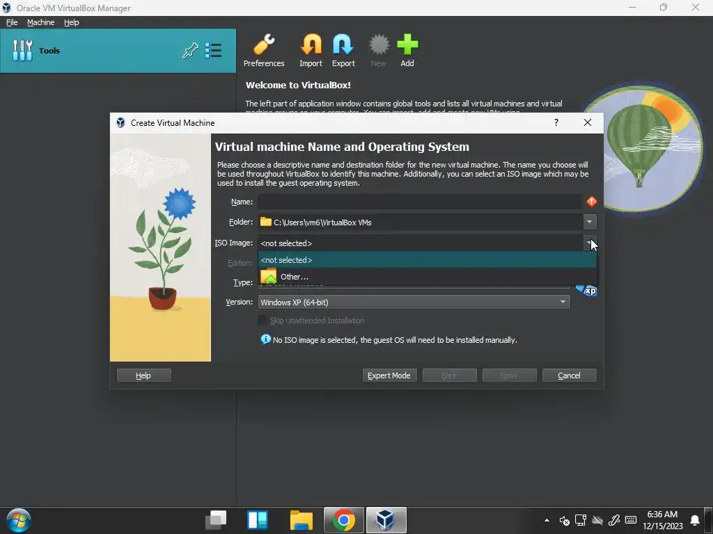Image resolution: width=713 pixels, height=534 pixels.
Task: Show hidden system tray icons
Action: (x=547, y=520)
